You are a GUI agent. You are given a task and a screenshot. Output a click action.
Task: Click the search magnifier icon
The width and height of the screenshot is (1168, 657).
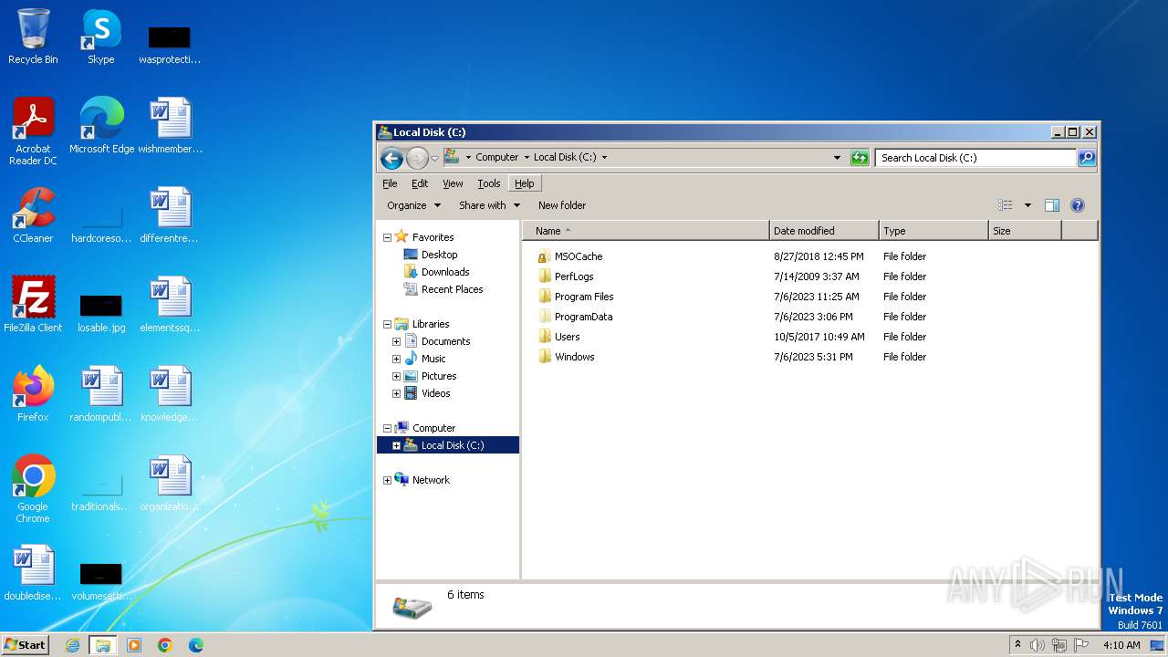(x=1087, y=158)
